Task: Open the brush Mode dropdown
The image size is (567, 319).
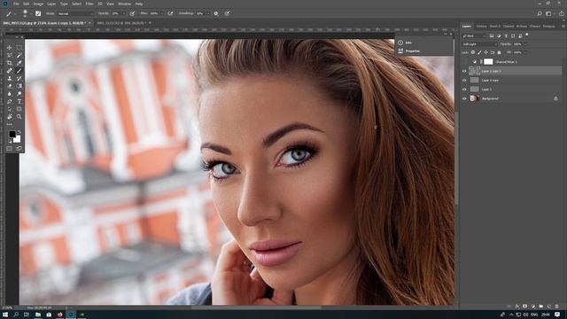Action: pos(75,13)
